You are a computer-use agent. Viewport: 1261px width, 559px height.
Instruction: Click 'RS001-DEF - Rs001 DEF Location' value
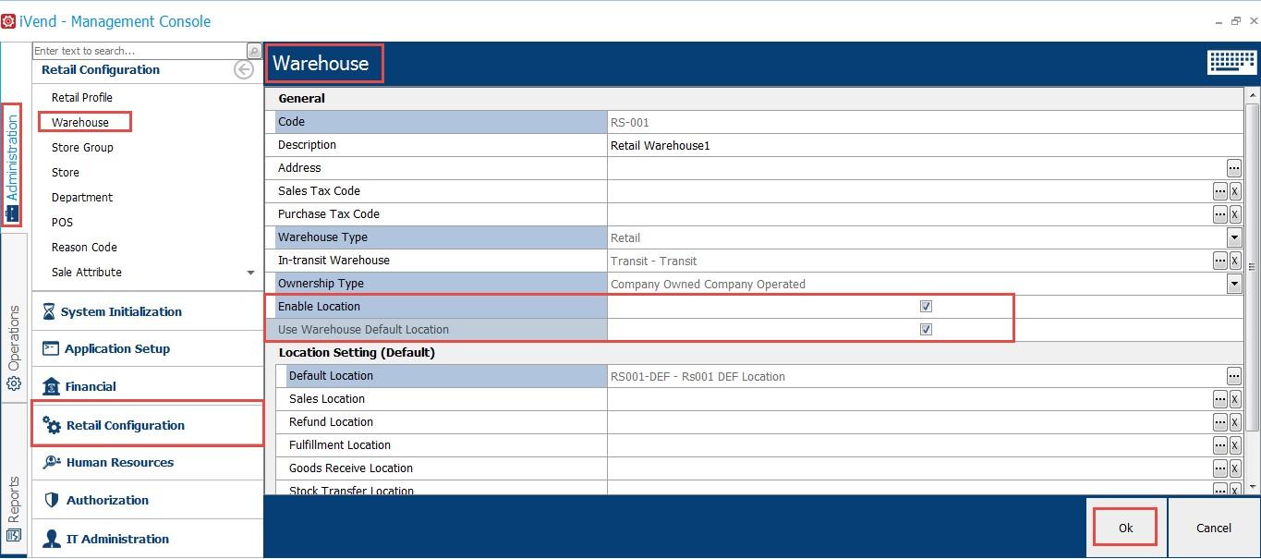click(x=697, y=377)
